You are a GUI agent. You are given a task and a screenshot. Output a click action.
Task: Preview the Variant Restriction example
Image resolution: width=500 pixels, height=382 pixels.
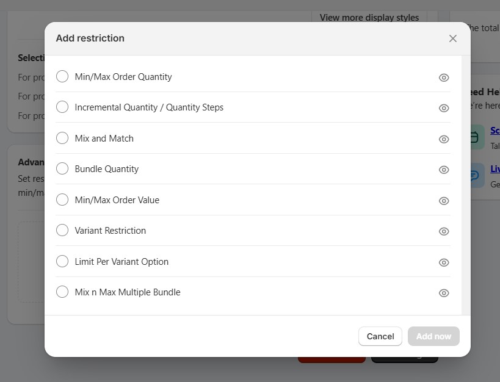click(444, 231)
